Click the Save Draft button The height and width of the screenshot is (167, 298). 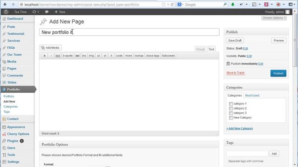point(235,40)
